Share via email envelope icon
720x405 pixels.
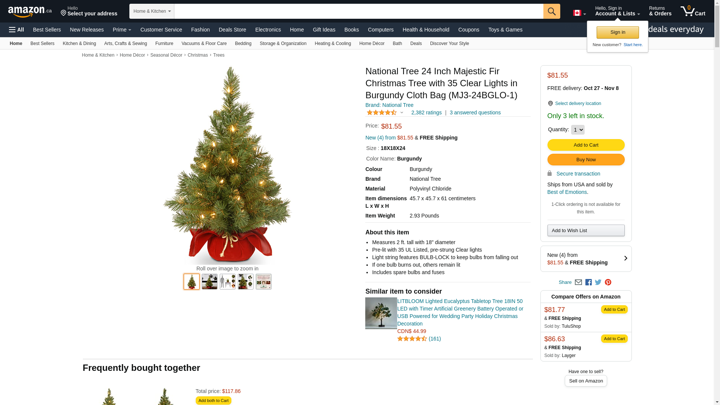pyautogui.click(x=578, y=282)
